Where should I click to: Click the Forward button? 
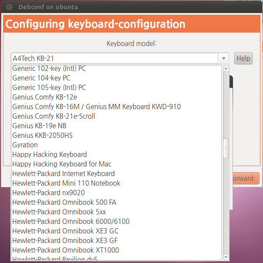[x=246, y=178]
